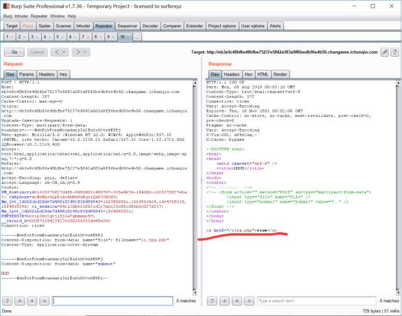
Task: Open the history-forward dropdown arrow
Action: [x=86, y=52]
